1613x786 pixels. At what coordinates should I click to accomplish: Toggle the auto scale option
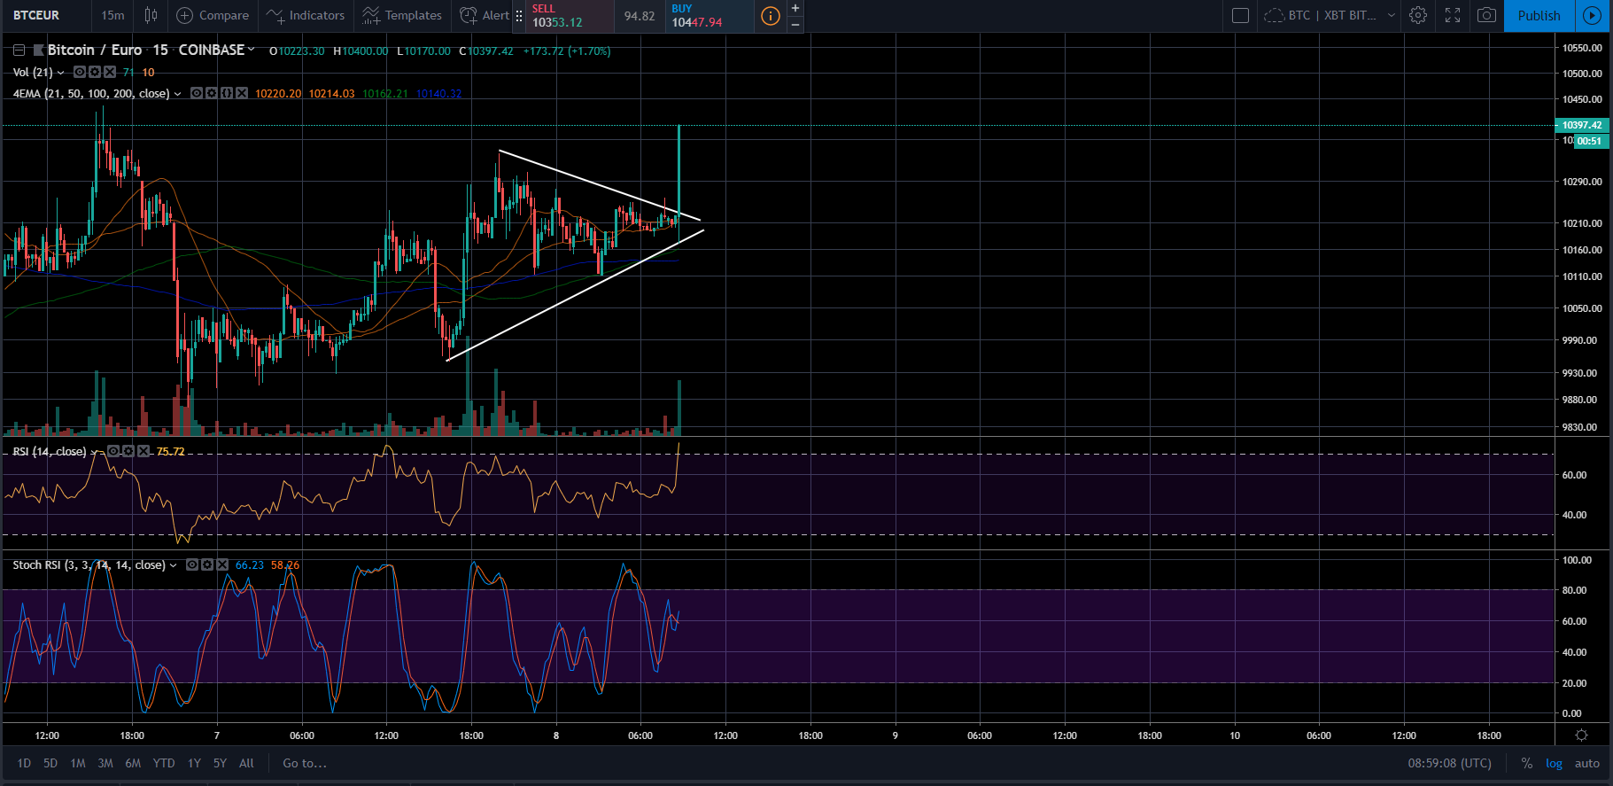point(1586,763)
